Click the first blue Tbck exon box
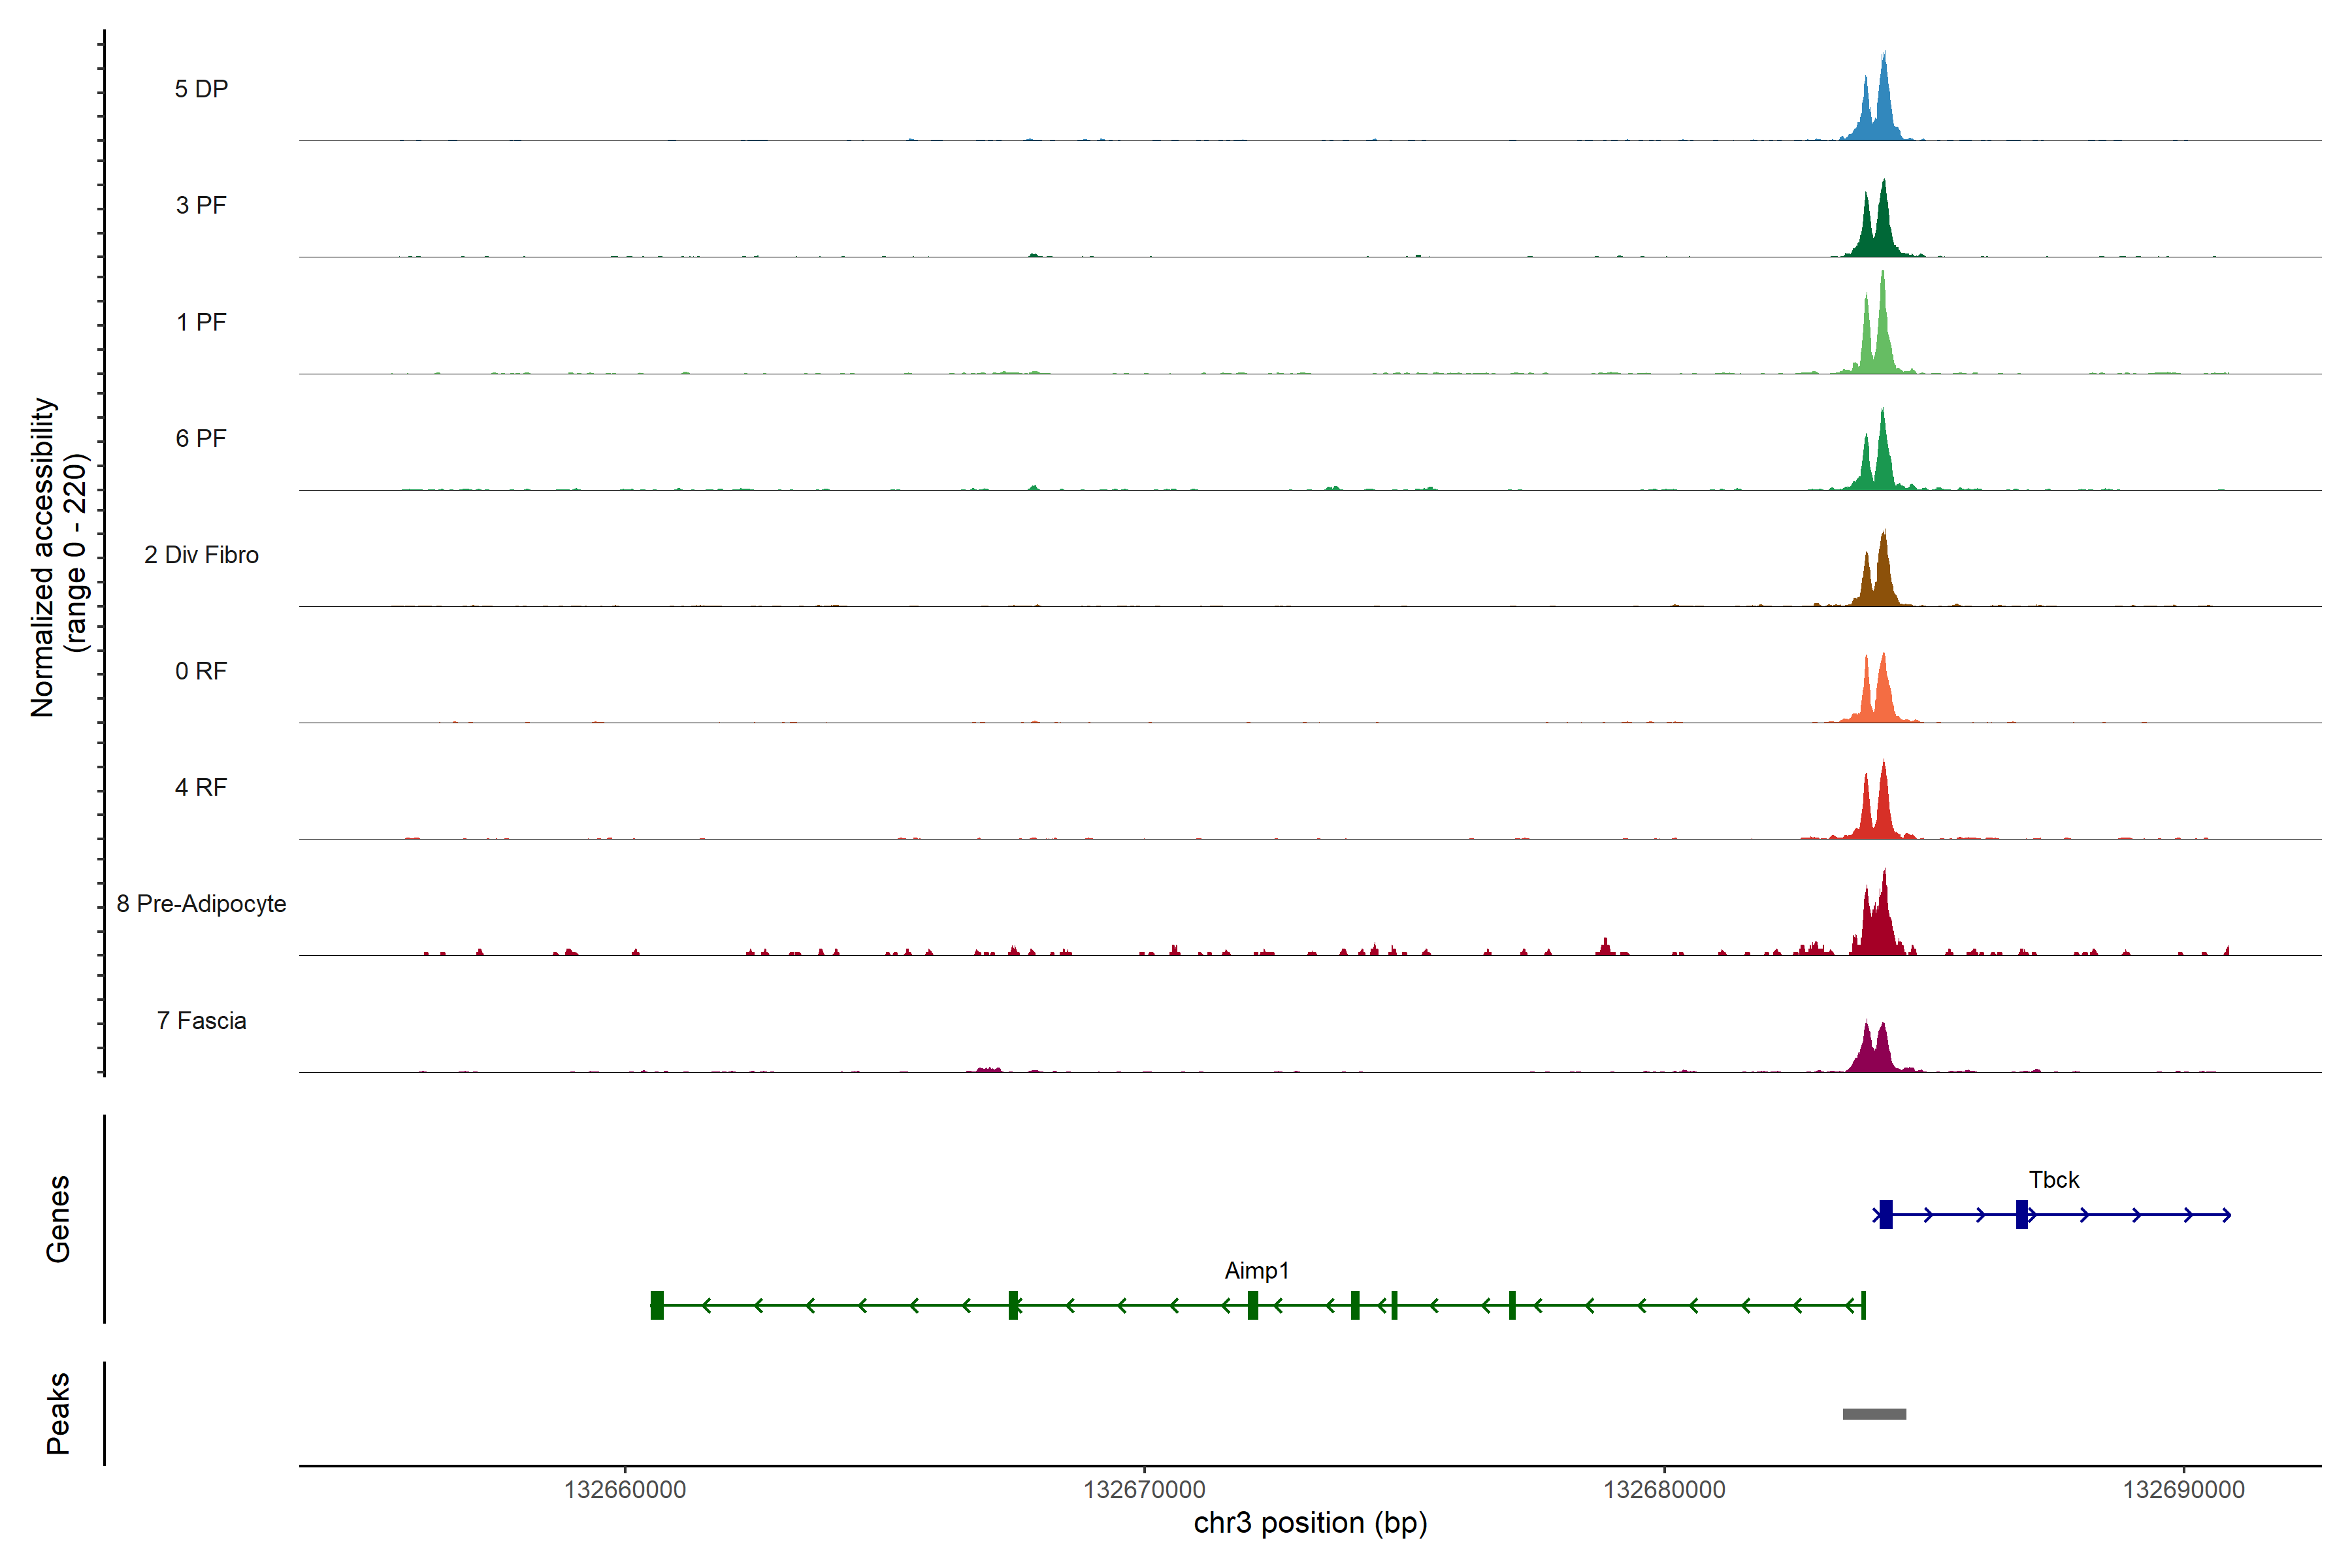Screen dimensions: 2352x1568 click(1885, 1214)
